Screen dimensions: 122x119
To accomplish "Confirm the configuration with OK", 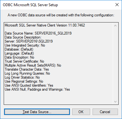I will (81, 112).
